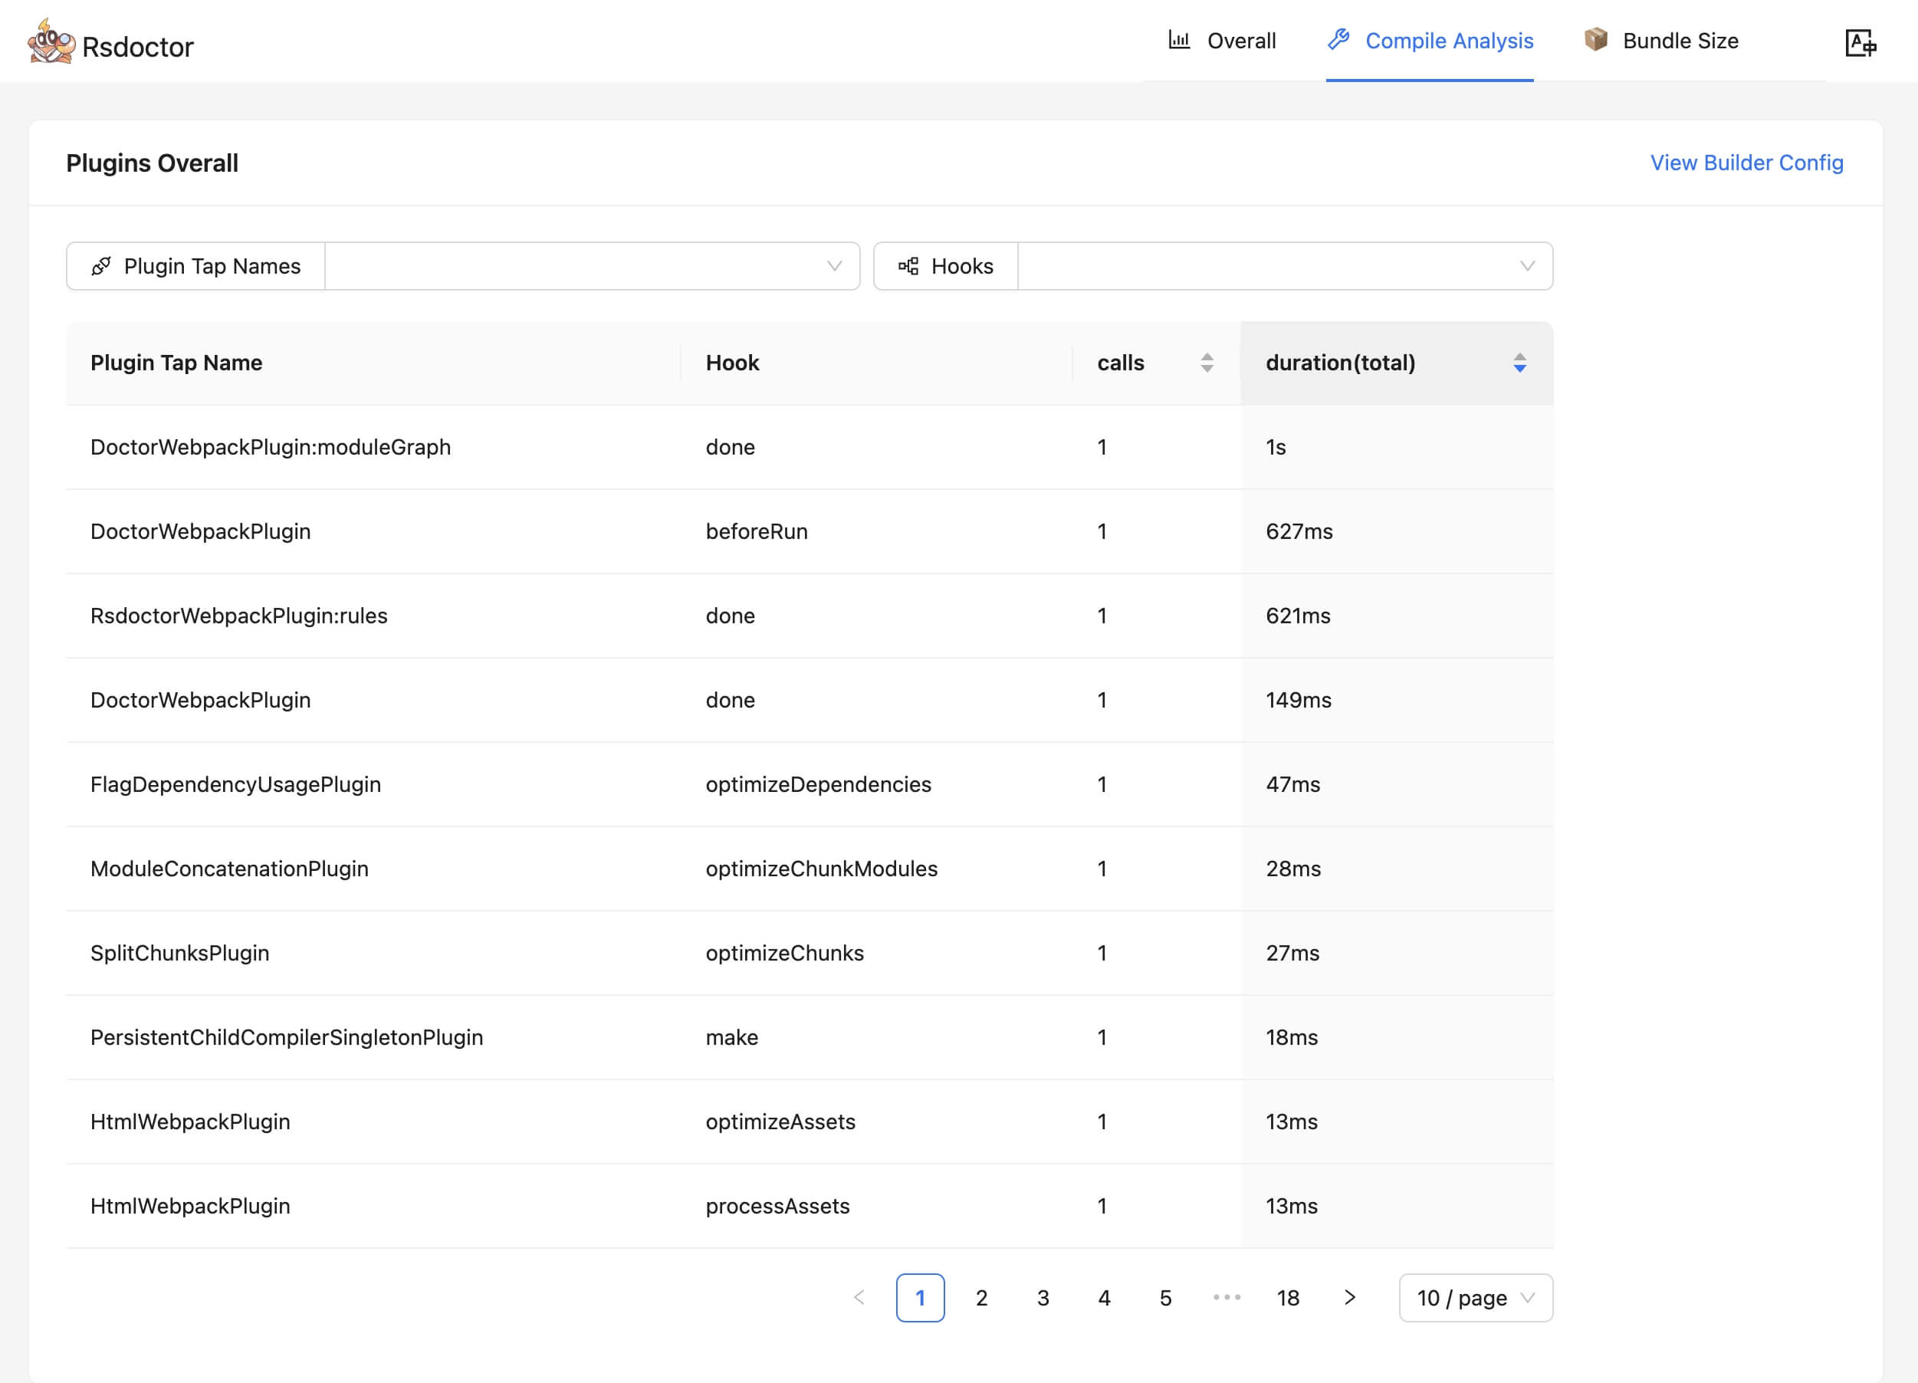Expand Hooks dropdown chevron
The height and width of the screenshot is (1383, 1918).
click(1527, 267)
